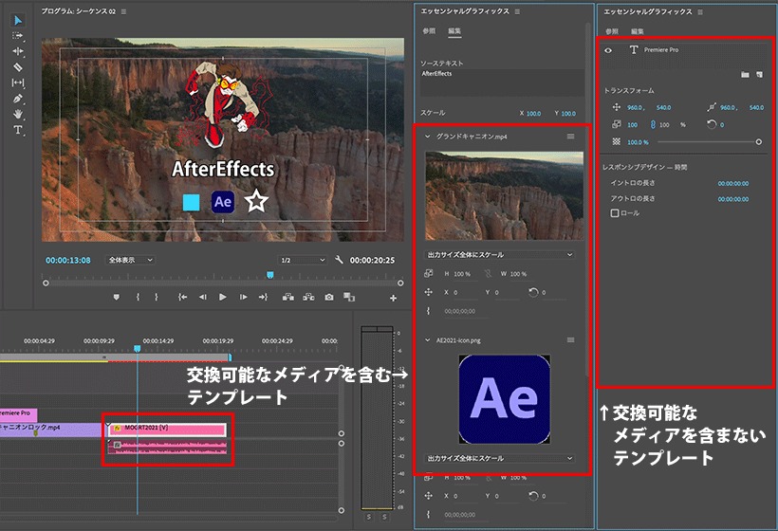Screen dimensions: 778x531
Task: Export a frame with the camera icon
Action: [x=329, y=297]
